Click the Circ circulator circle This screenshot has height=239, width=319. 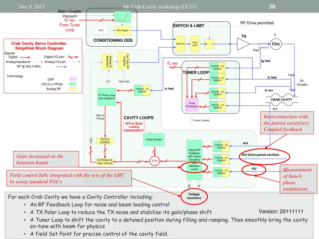[x=276, y=44]
